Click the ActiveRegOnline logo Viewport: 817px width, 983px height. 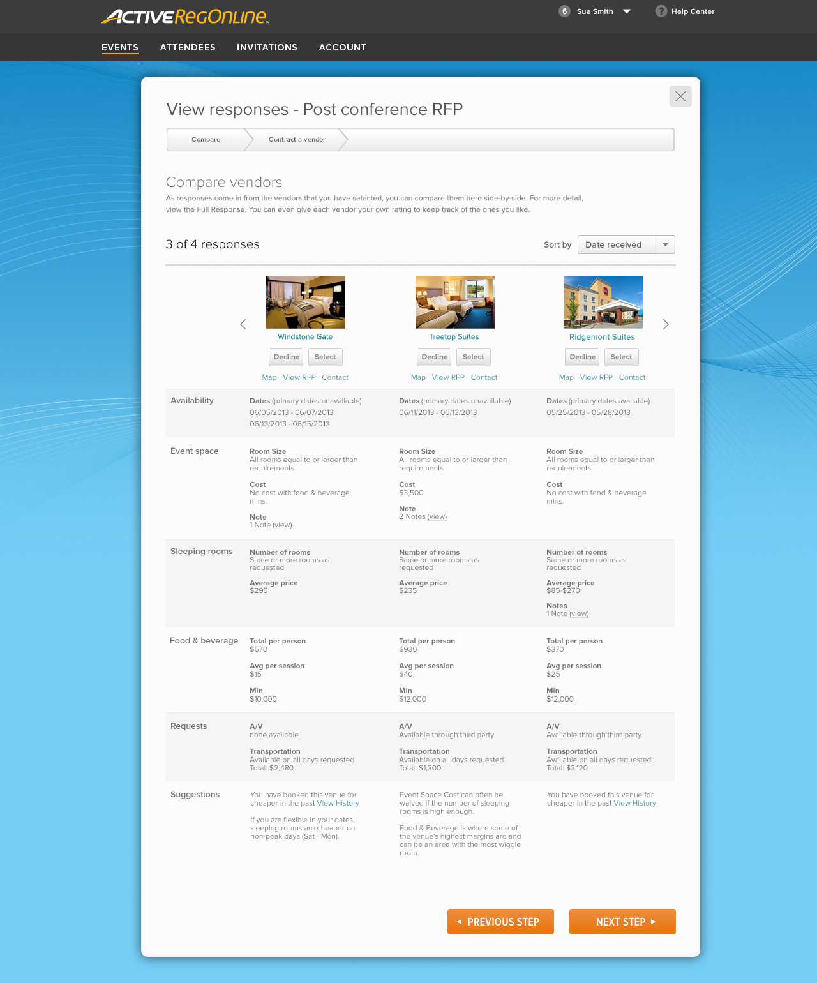[x=185, y=17]
